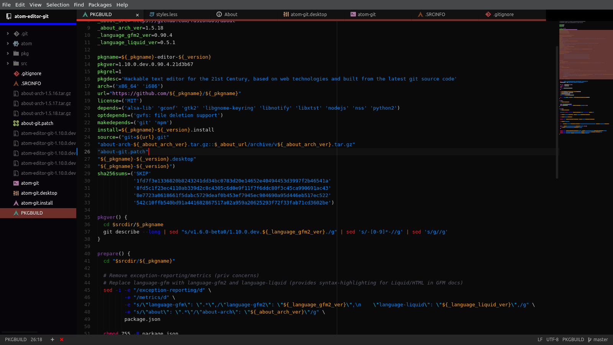The width and height of the screenshot is (613, 345).
Task: Click the .SRCINFO tab icon
Action: pos(420,15)
